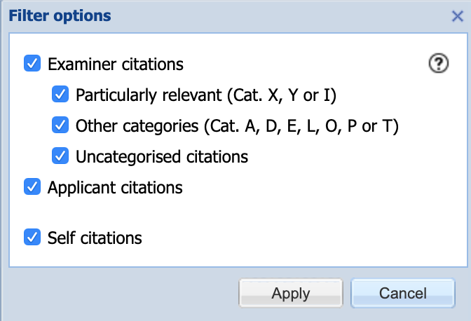Click the "Uncategorised citations" label text
This screenshot has height=321, width=471.
[x=161, y=156]
